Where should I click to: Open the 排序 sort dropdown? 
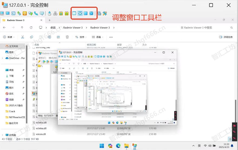pos(81,37)
